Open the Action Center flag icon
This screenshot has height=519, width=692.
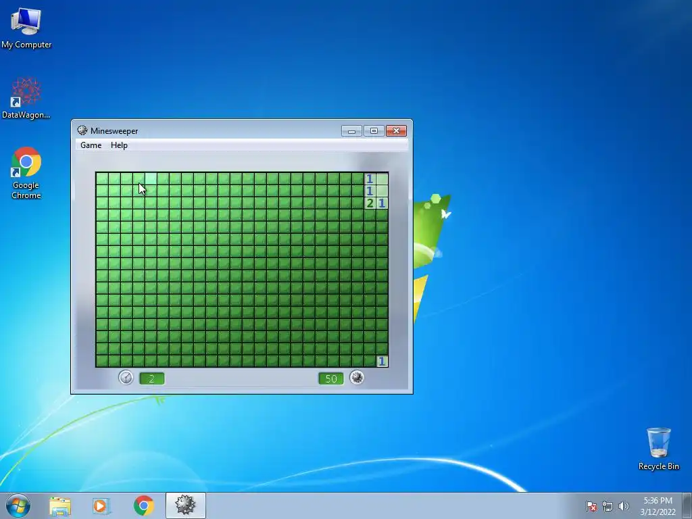(x=591, y=506)
